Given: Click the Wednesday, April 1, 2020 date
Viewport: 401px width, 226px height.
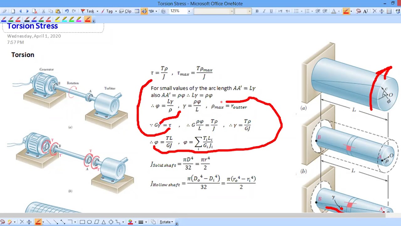Looking at the screenshot, I should tap(34, 36).
